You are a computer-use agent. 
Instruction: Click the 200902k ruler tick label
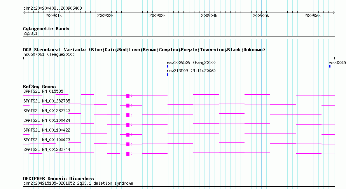[105, 16]
